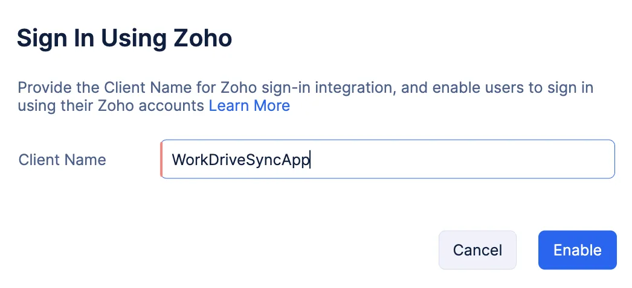This screenshot has width=632, height=288.
Task: Select the Client Name label
Action: pos(62,160)
